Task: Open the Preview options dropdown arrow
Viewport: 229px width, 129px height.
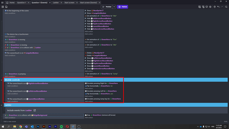Action: 114,7
